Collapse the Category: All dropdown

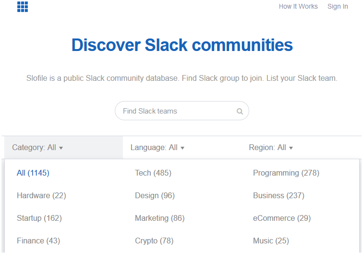(x=63, y=148)
